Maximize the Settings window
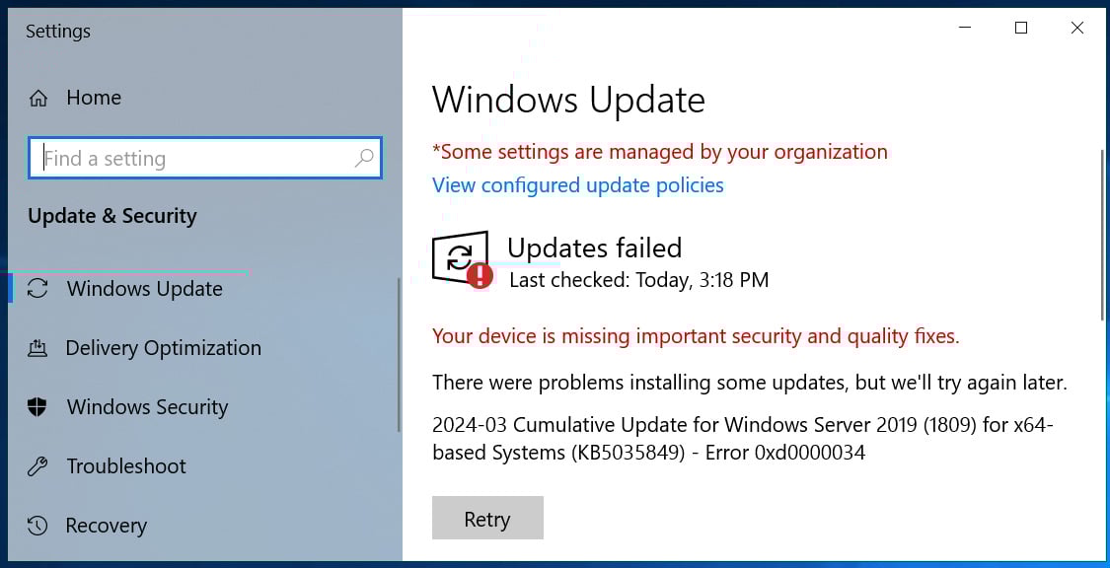The image size is (1110, 568). tap(1021, 29)
